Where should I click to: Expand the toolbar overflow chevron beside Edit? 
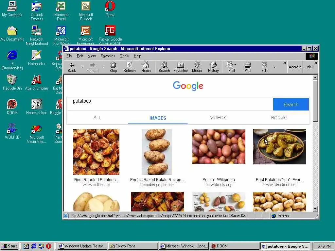click(285, 63)
